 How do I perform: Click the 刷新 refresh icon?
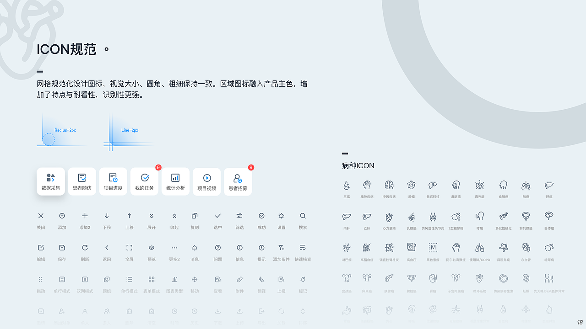coord(85,248)
